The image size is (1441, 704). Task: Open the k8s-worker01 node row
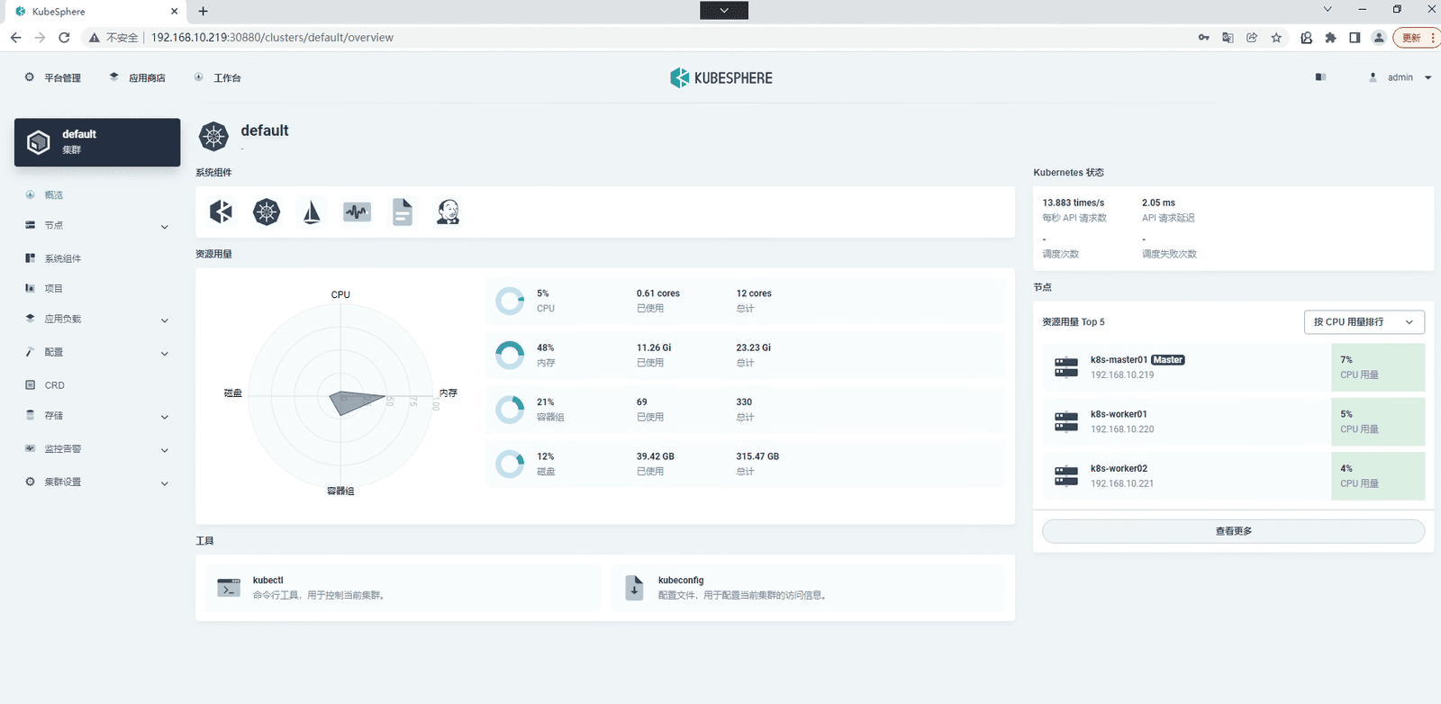1233,421
